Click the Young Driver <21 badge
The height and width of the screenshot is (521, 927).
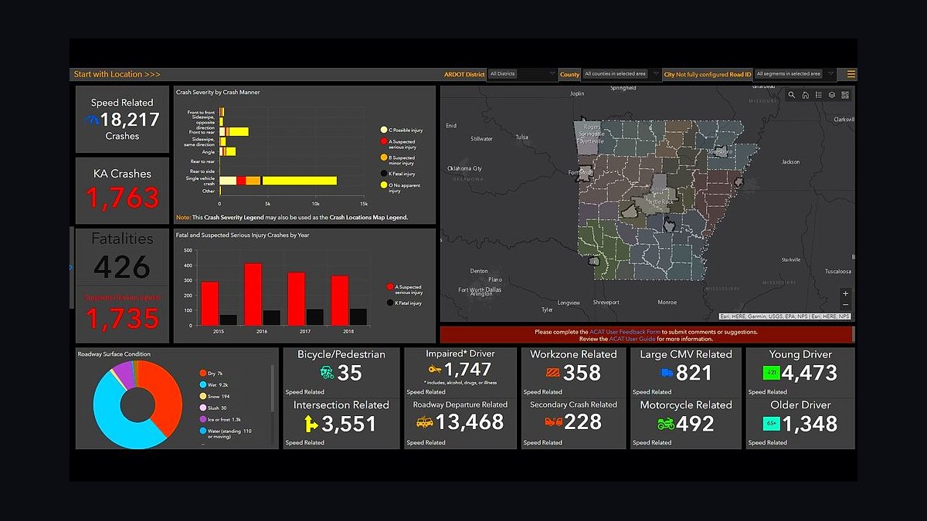pyautogui.click(x=772, y=372)
